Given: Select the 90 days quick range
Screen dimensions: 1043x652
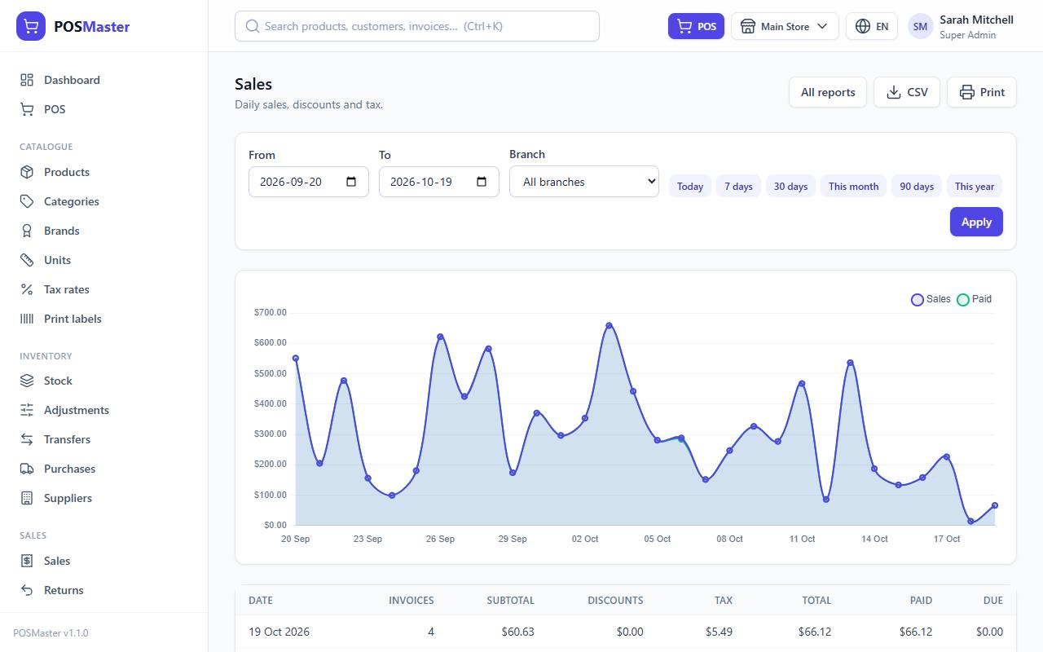Looking at the screenshot, I should coord(917,186).
